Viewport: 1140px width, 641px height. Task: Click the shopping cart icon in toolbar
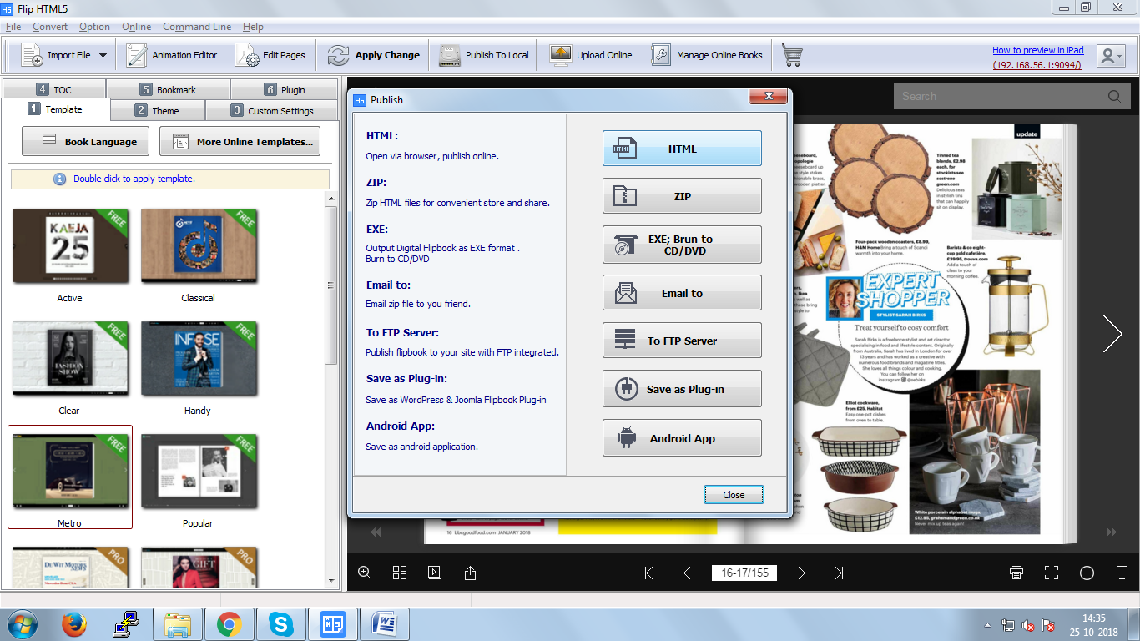click(792, 55)
